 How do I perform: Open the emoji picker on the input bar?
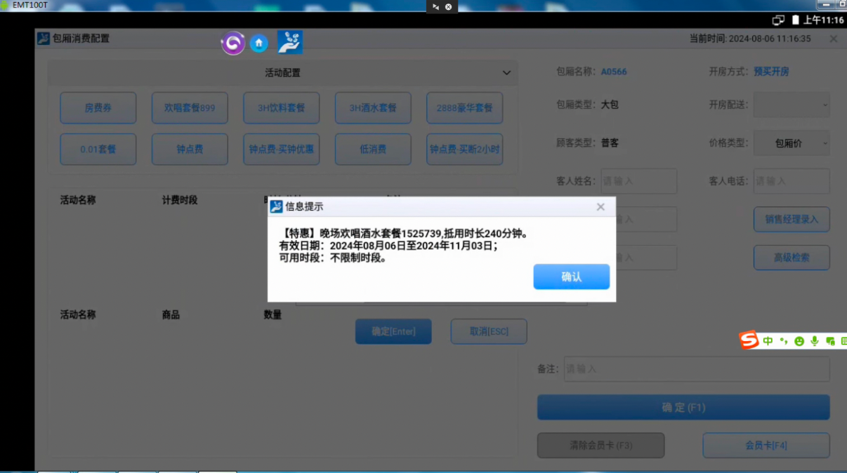click(799, 340)
